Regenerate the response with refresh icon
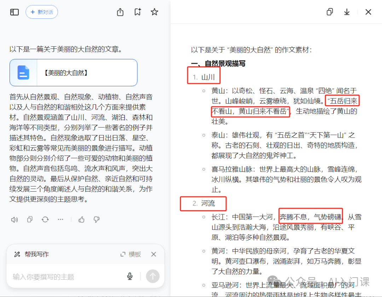The width and height of the screenshot is (382, 297). 45,220
